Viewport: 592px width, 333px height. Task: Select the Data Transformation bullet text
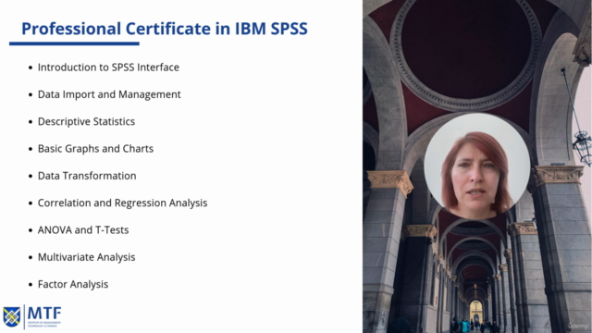[x=87, y=176]
